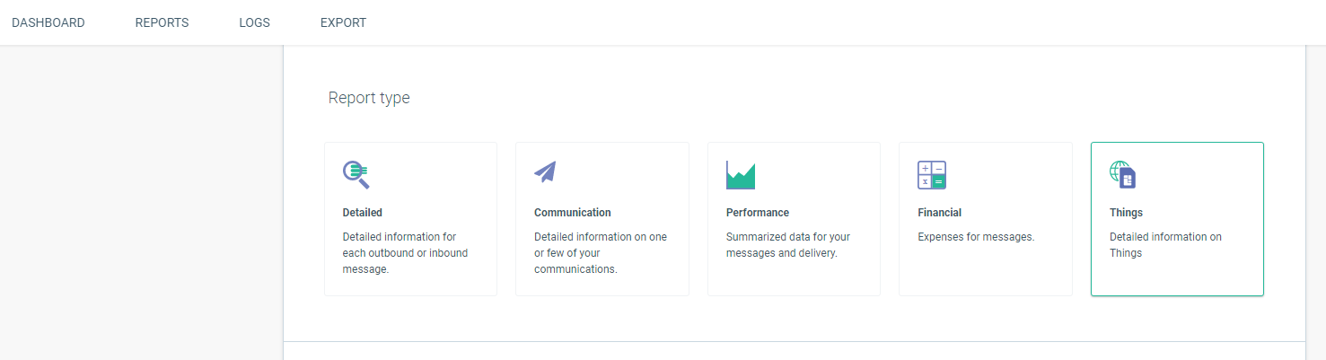
Task: Click the Financial calculator icon
Action: (932, 175)
